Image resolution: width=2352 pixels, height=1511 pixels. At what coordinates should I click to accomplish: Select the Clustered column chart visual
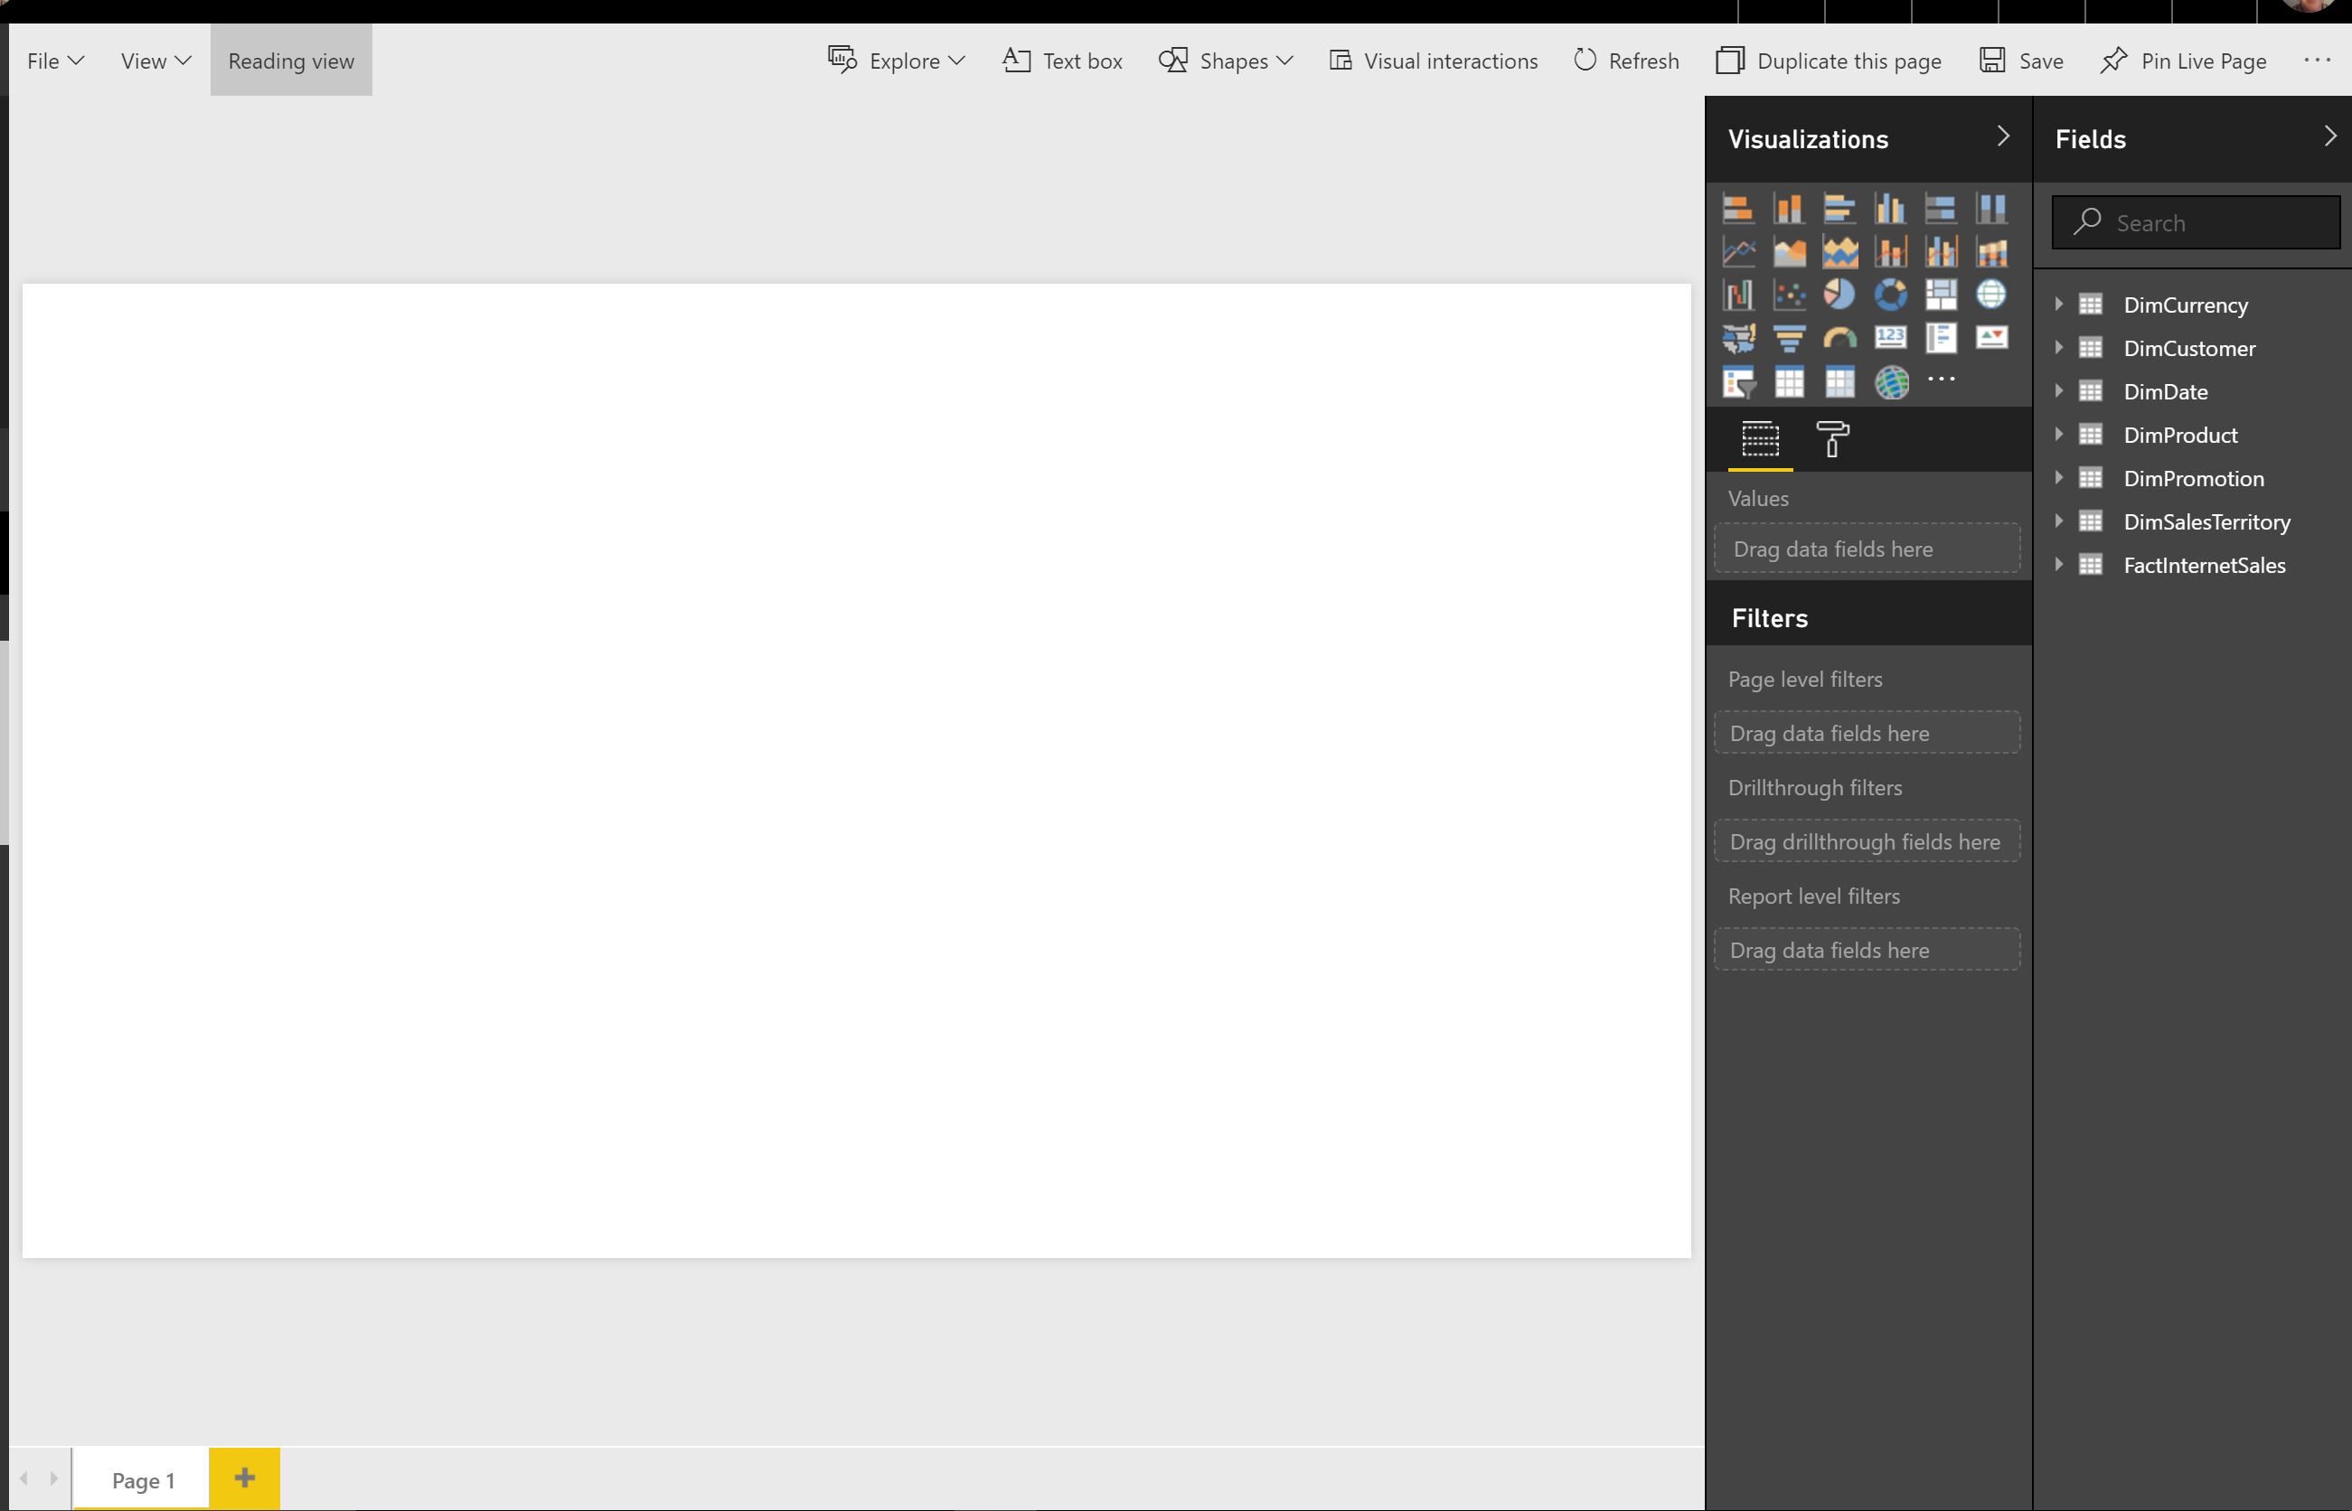pos(1890,209)
